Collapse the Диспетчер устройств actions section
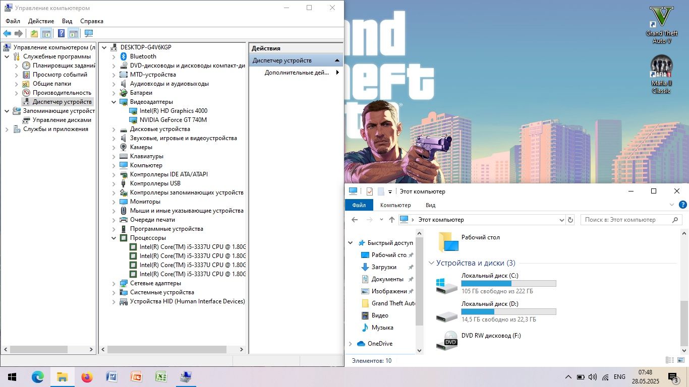The width and height of the screenshot is (689, 387). click(337, 60)
